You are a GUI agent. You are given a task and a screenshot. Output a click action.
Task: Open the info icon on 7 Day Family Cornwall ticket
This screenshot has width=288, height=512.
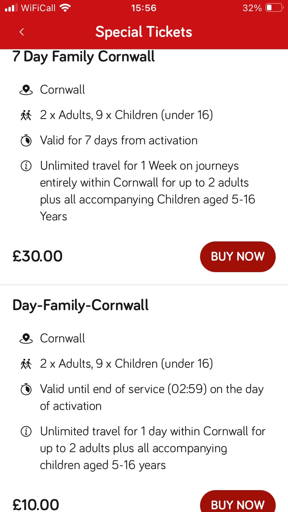point(26,165)
